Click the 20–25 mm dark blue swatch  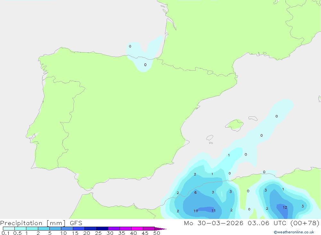[91, 229]
